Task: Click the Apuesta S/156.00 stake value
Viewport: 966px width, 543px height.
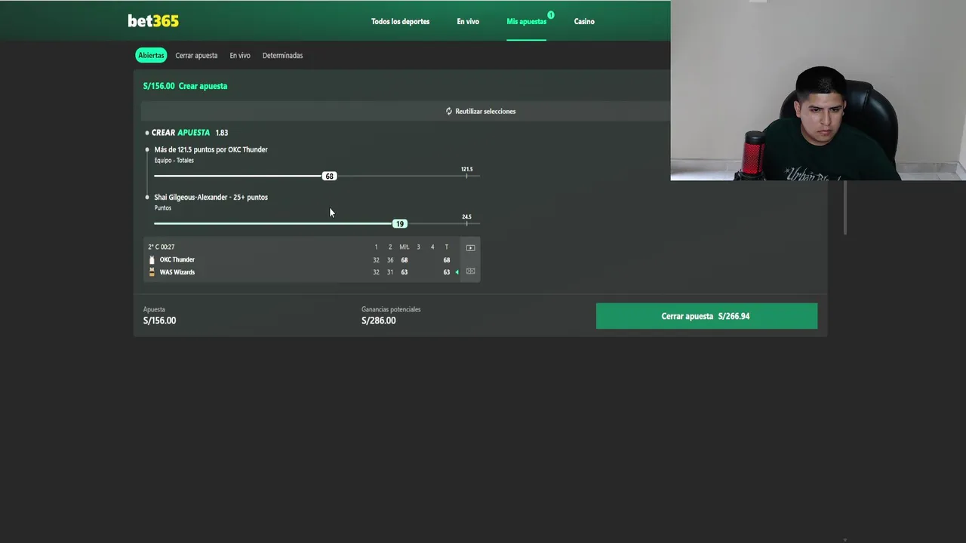Action: (x=159, y=321)
